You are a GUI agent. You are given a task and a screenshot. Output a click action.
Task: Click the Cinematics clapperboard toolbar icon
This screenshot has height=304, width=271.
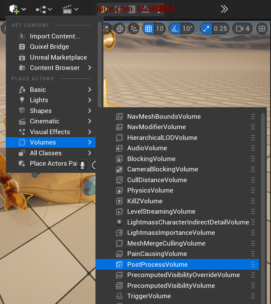coord(67,8)
